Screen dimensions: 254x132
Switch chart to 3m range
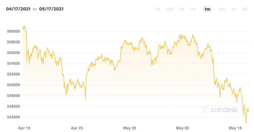pos(222,9)
